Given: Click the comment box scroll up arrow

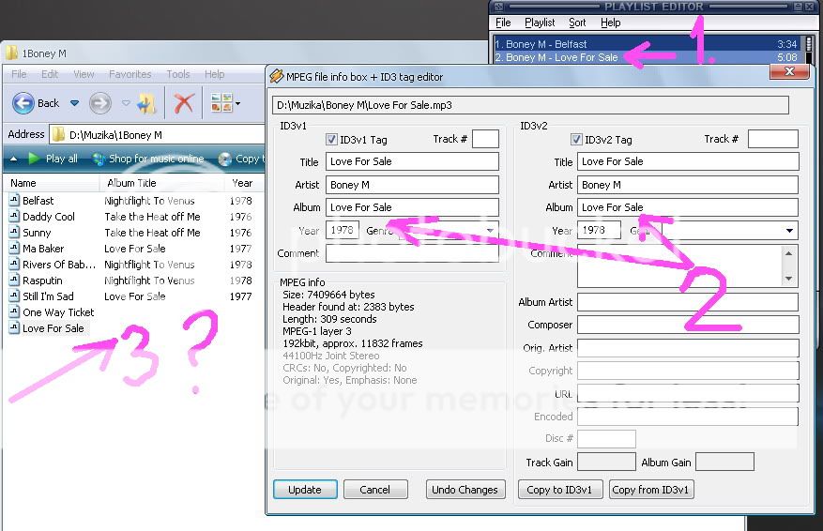Looking at the screenshot, I should tap(788, 253).
